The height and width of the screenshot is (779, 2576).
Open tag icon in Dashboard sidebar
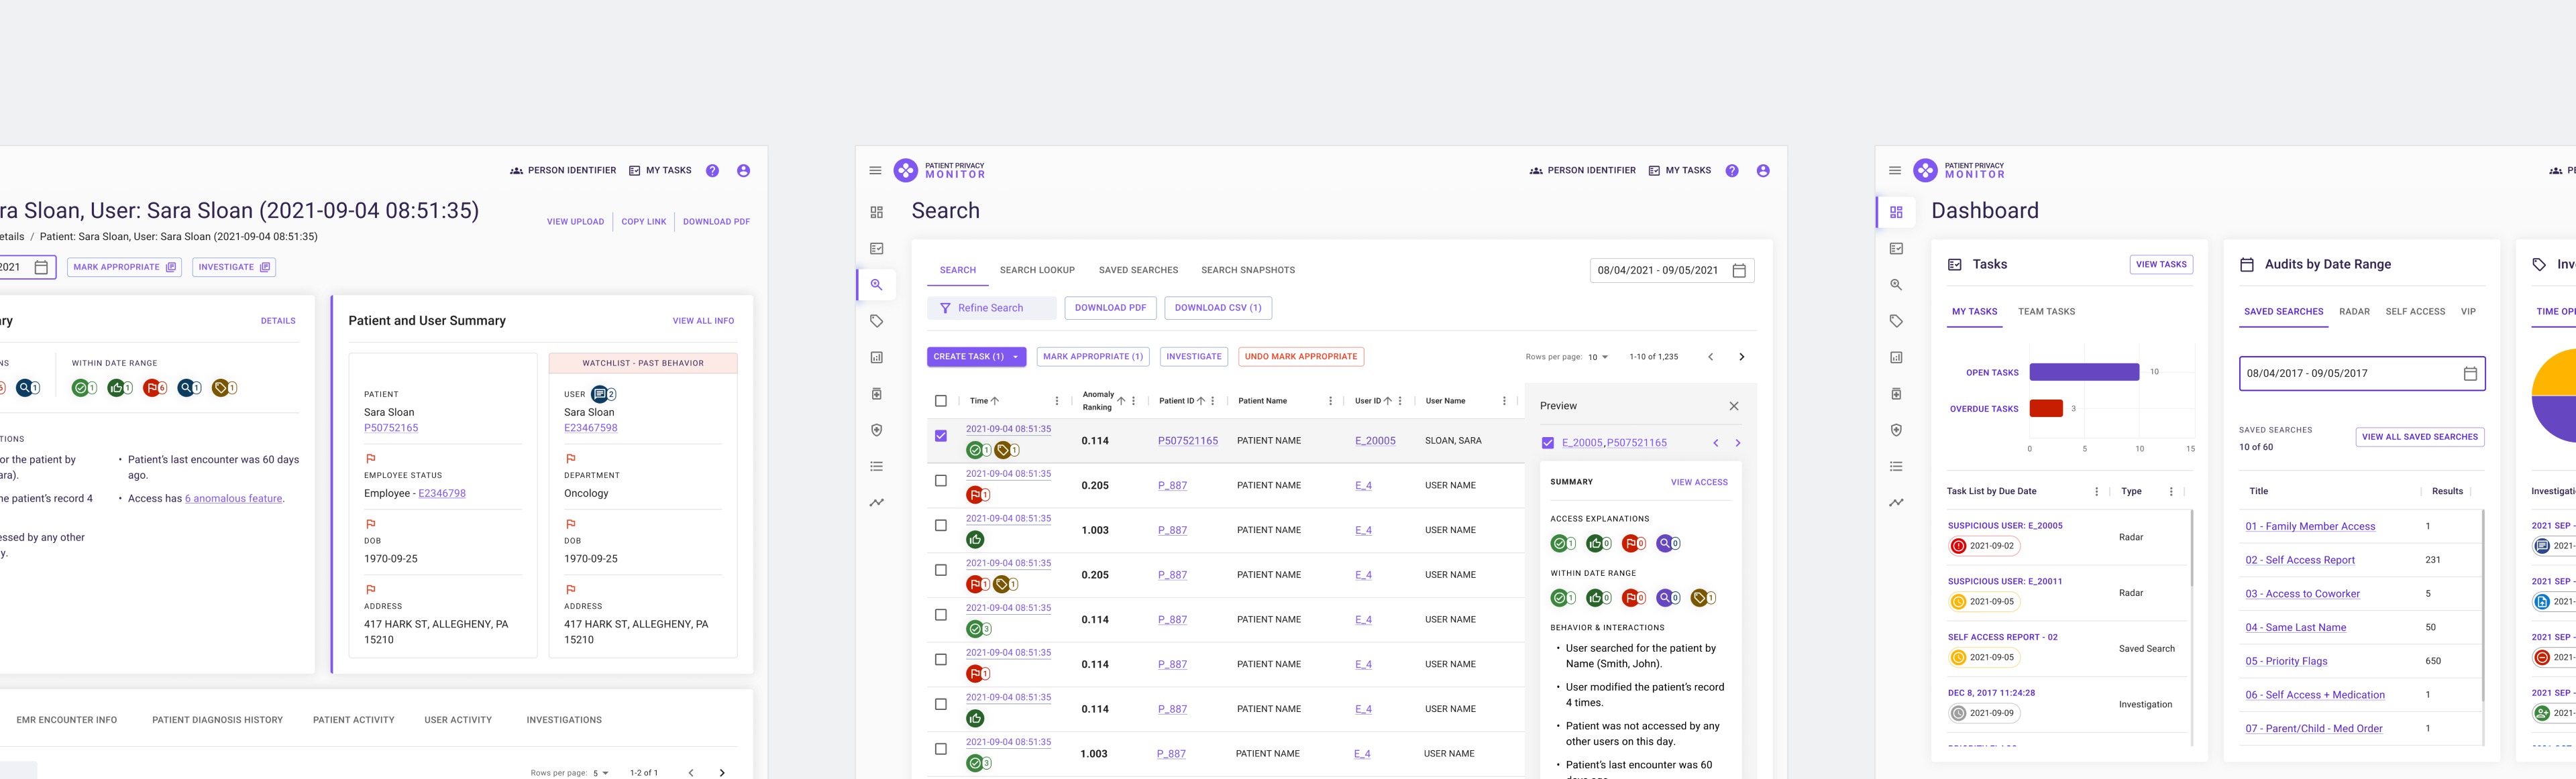(1897, 322)
